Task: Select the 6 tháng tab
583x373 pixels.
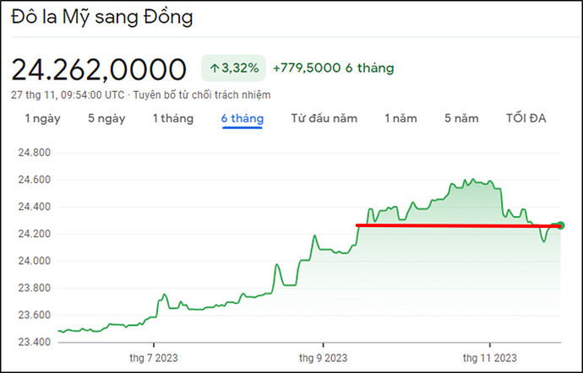Action: (x=242, y=118)
